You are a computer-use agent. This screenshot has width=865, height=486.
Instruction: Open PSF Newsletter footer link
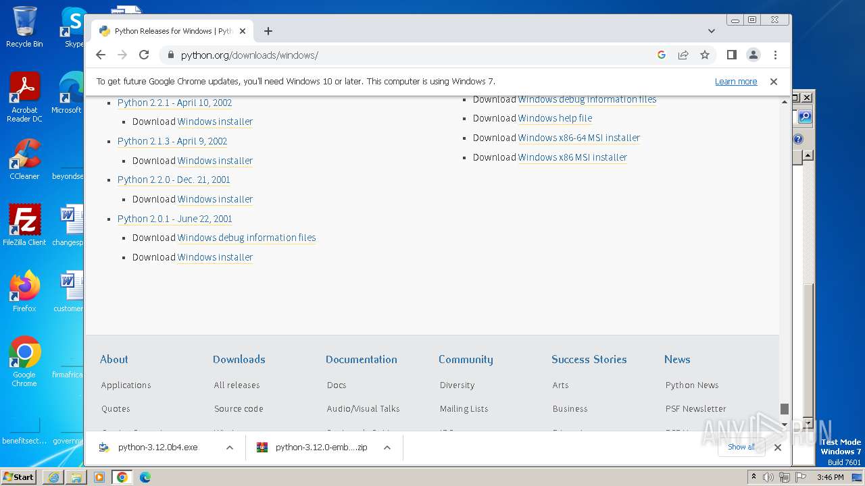coord(696,408)
